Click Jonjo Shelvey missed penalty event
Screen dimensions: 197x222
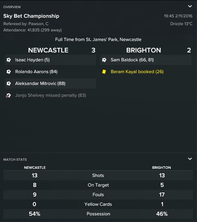click(x=50, y=95)
